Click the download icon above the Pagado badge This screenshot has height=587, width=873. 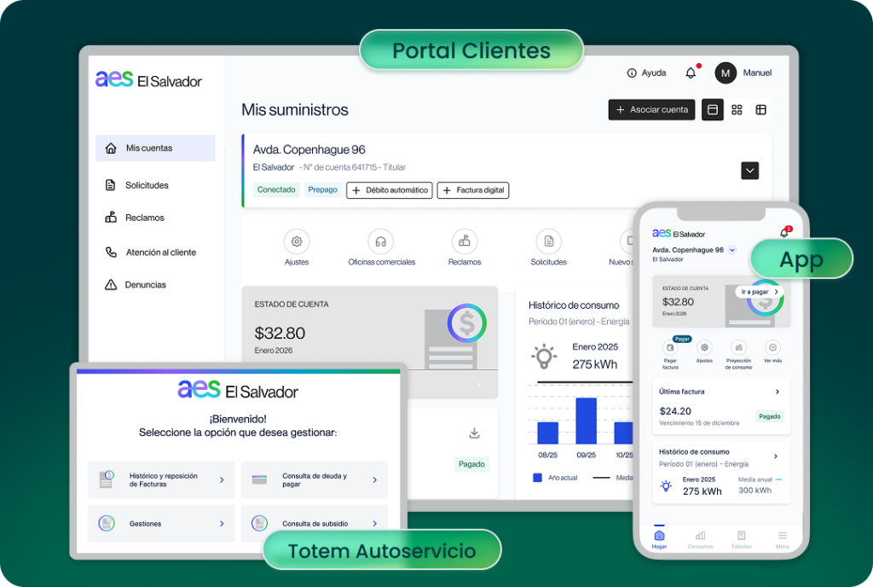pos(475,433)
